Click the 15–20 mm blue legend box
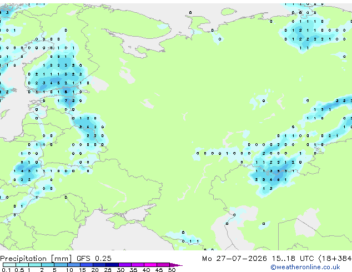The image size is (352, 272). pos(87,265)
